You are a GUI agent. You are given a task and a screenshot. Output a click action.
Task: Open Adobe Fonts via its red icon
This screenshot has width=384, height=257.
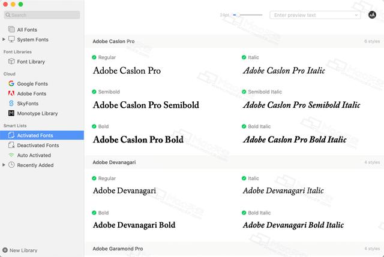pos(11,93)
